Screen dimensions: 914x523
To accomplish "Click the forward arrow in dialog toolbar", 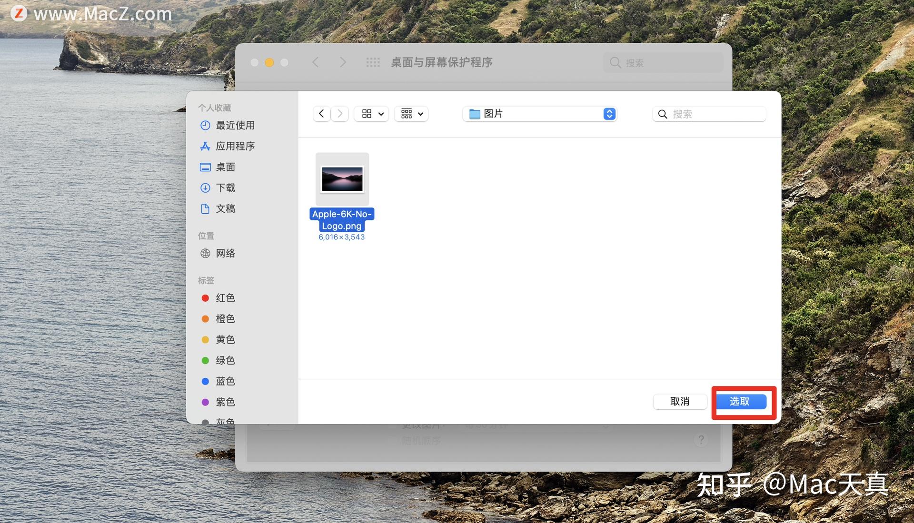I will tap(340, 114).
